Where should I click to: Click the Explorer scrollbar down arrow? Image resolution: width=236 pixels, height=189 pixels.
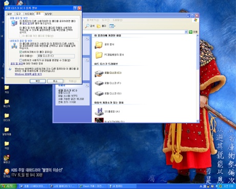point(198,121)
